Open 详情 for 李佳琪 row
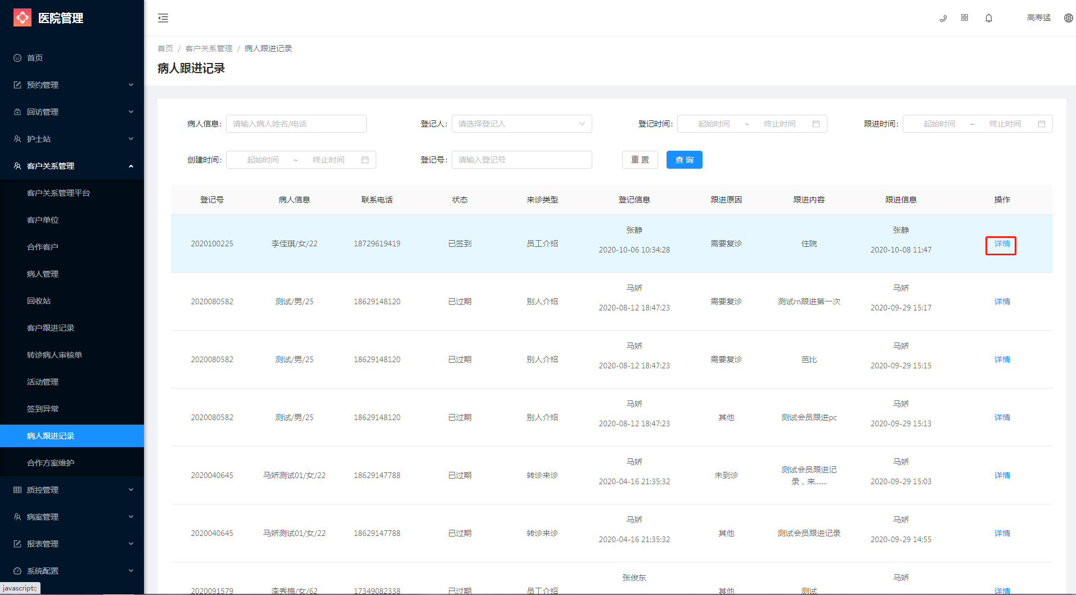1076x595 pixels. click(x=1002, y=244)
